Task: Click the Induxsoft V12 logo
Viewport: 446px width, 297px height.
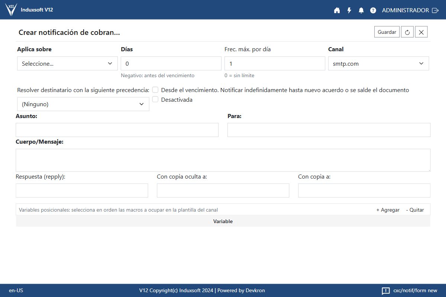Action: [11, 10]
